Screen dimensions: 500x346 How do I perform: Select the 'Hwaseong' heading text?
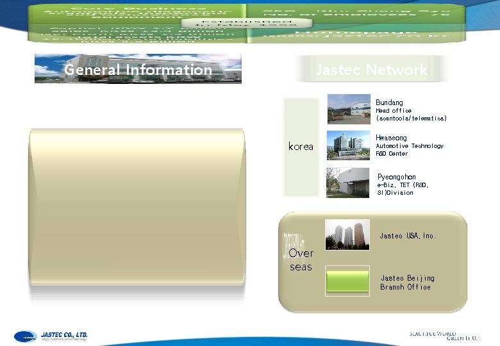(391, 138)
